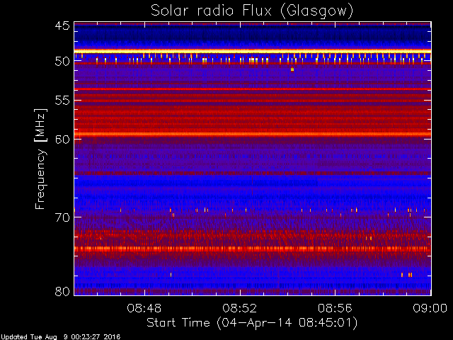Click the bright orange band just below 60 MHz
453x340 pixels.
pos(253,134)
